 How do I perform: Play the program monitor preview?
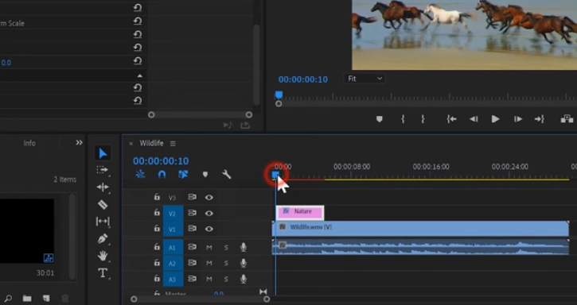click(495, 119)
